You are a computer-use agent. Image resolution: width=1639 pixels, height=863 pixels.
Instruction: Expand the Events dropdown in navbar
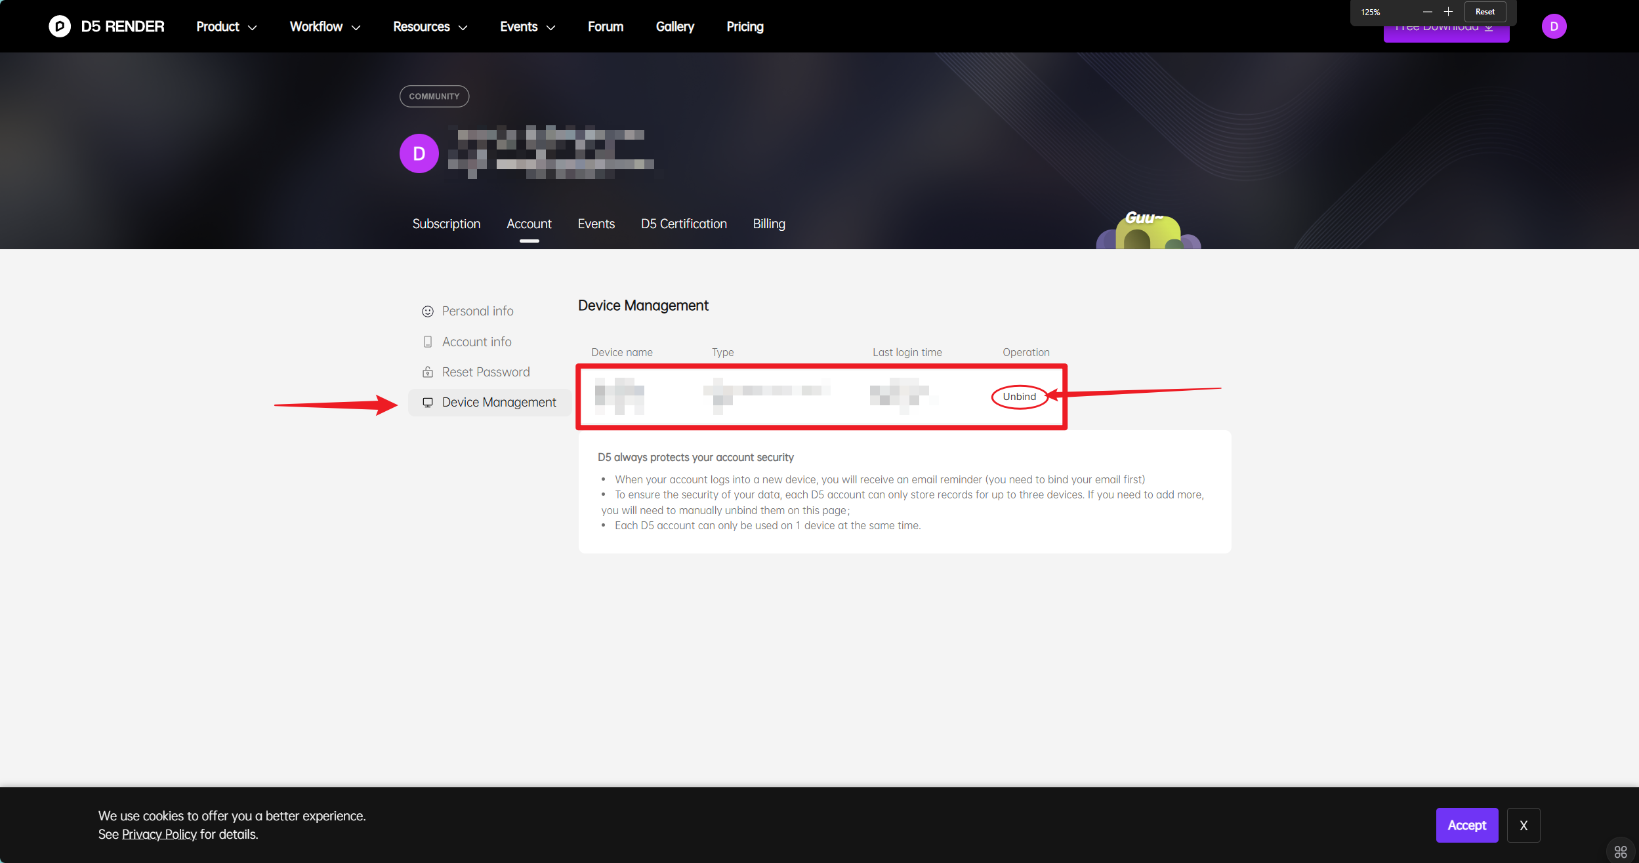(528, 27)
